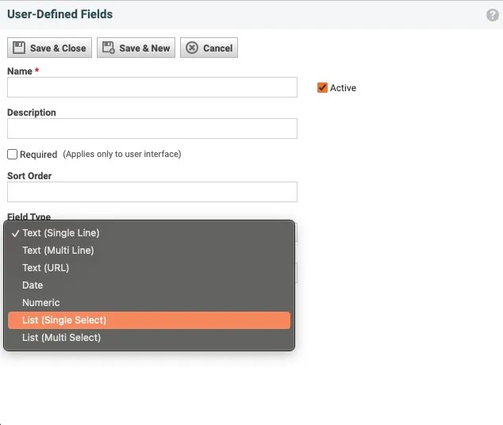Select List (Multi Select) option

point(149,338)
